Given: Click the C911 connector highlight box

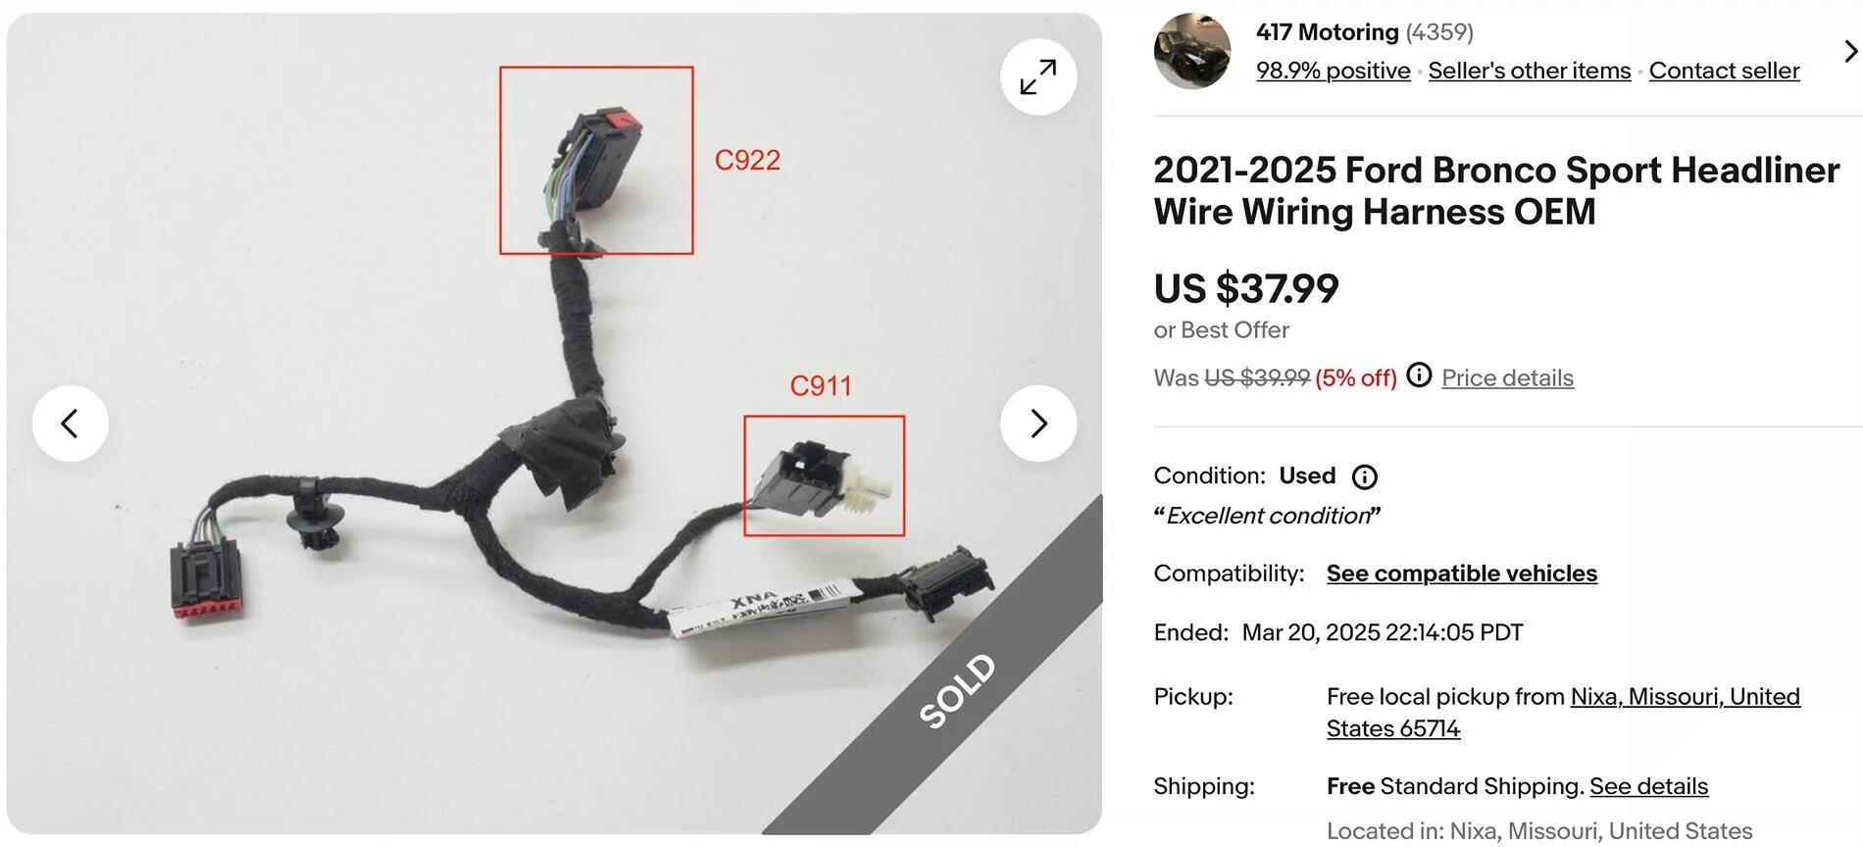Looking at the screenshot, I should 824,475.
